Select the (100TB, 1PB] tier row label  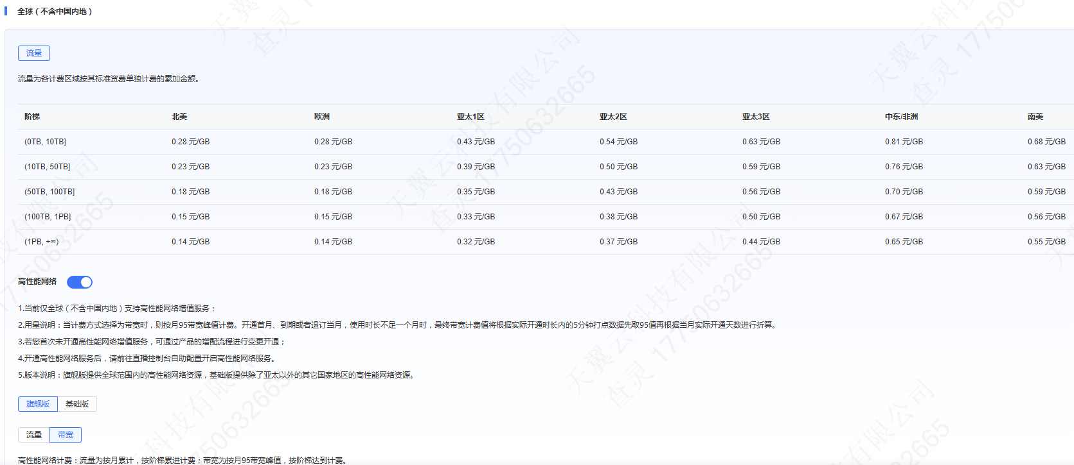tap(48, 217)
